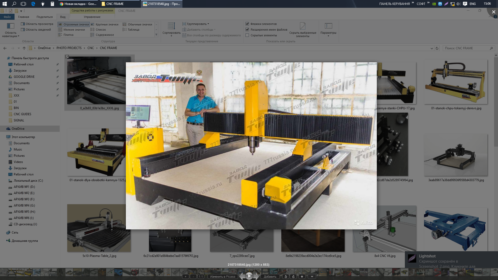
Task: Select thumbnail "01-stanok-chpu-tokarnyj-derevo.jpg"
Action: pyautogui.click(x=456, y=85)
